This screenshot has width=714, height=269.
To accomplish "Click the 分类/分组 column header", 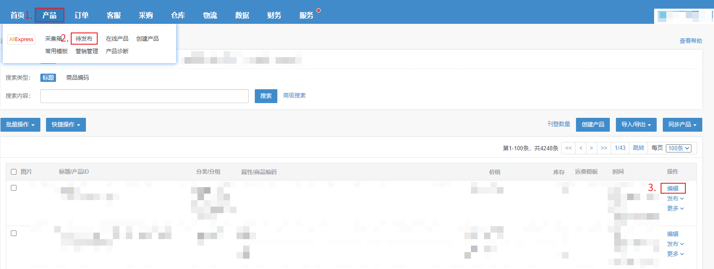I will [208, 172].
